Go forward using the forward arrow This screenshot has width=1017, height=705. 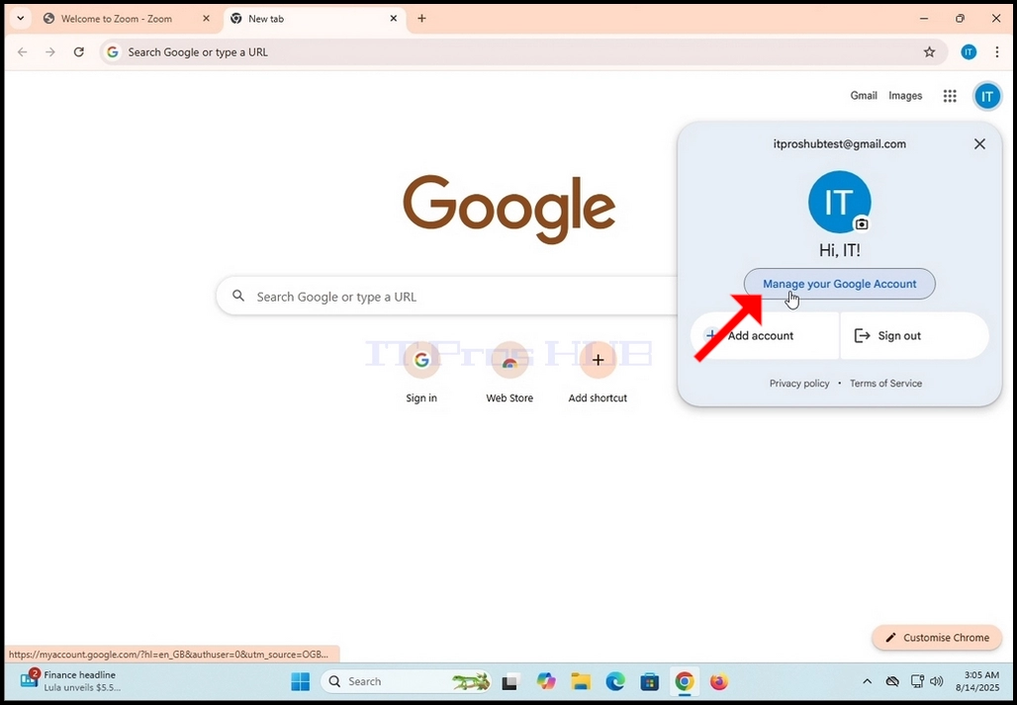pyautogui.click(x=50, y=51)
